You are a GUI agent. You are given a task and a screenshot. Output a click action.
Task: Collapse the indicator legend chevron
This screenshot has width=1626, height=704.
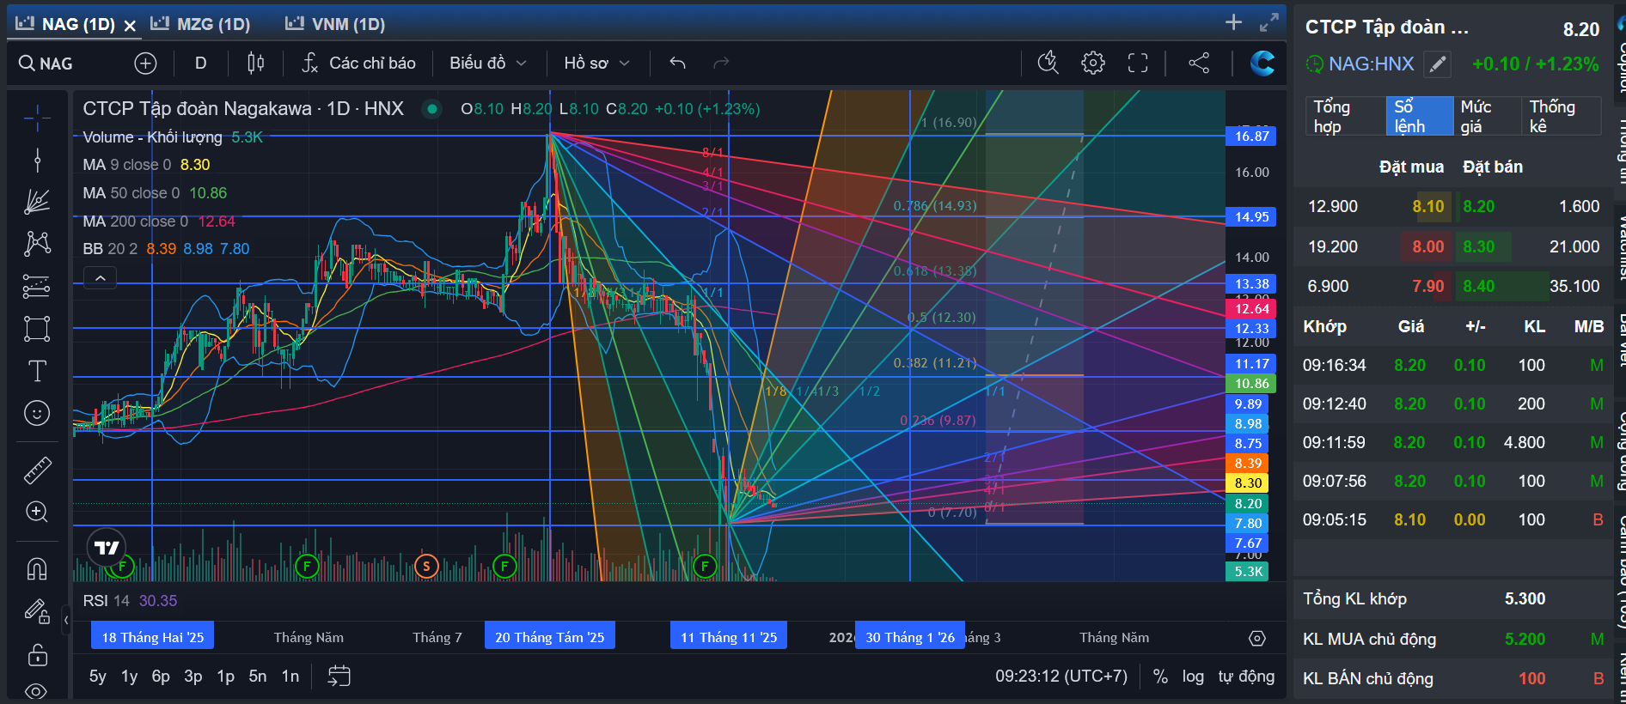pos(100,277)
